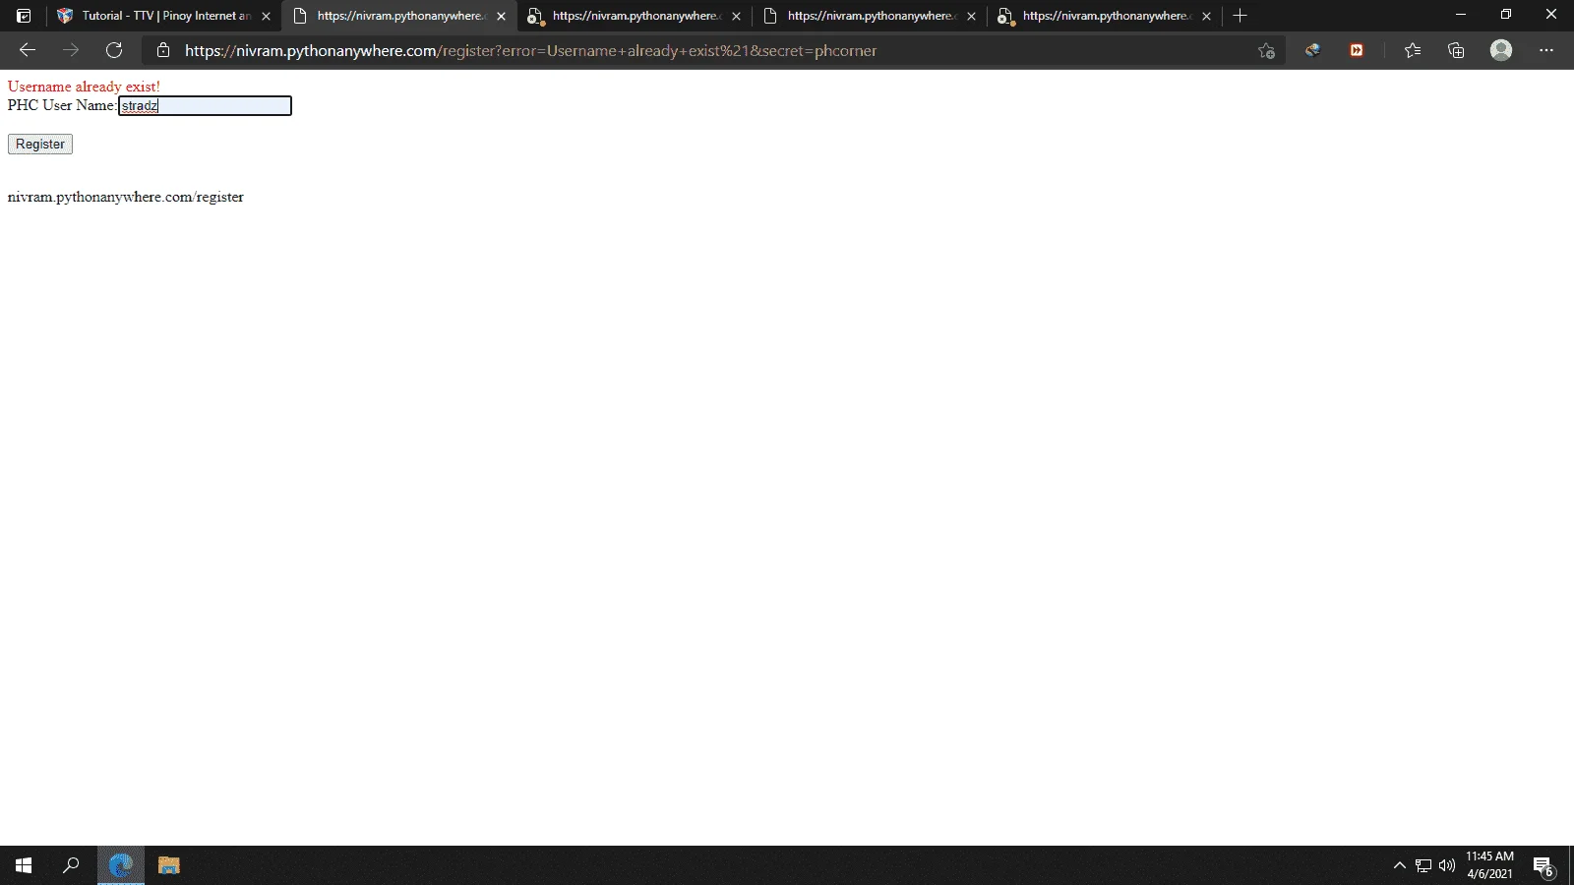Restore down the browser window
The height and width of the screenshot is (885, 1574).
coord(1506,15)
